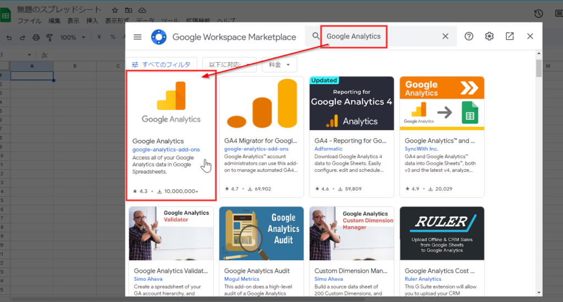563x302 pixels.
Task: Open Google Analytics Audit thumbnail
Action: point(261,233)
